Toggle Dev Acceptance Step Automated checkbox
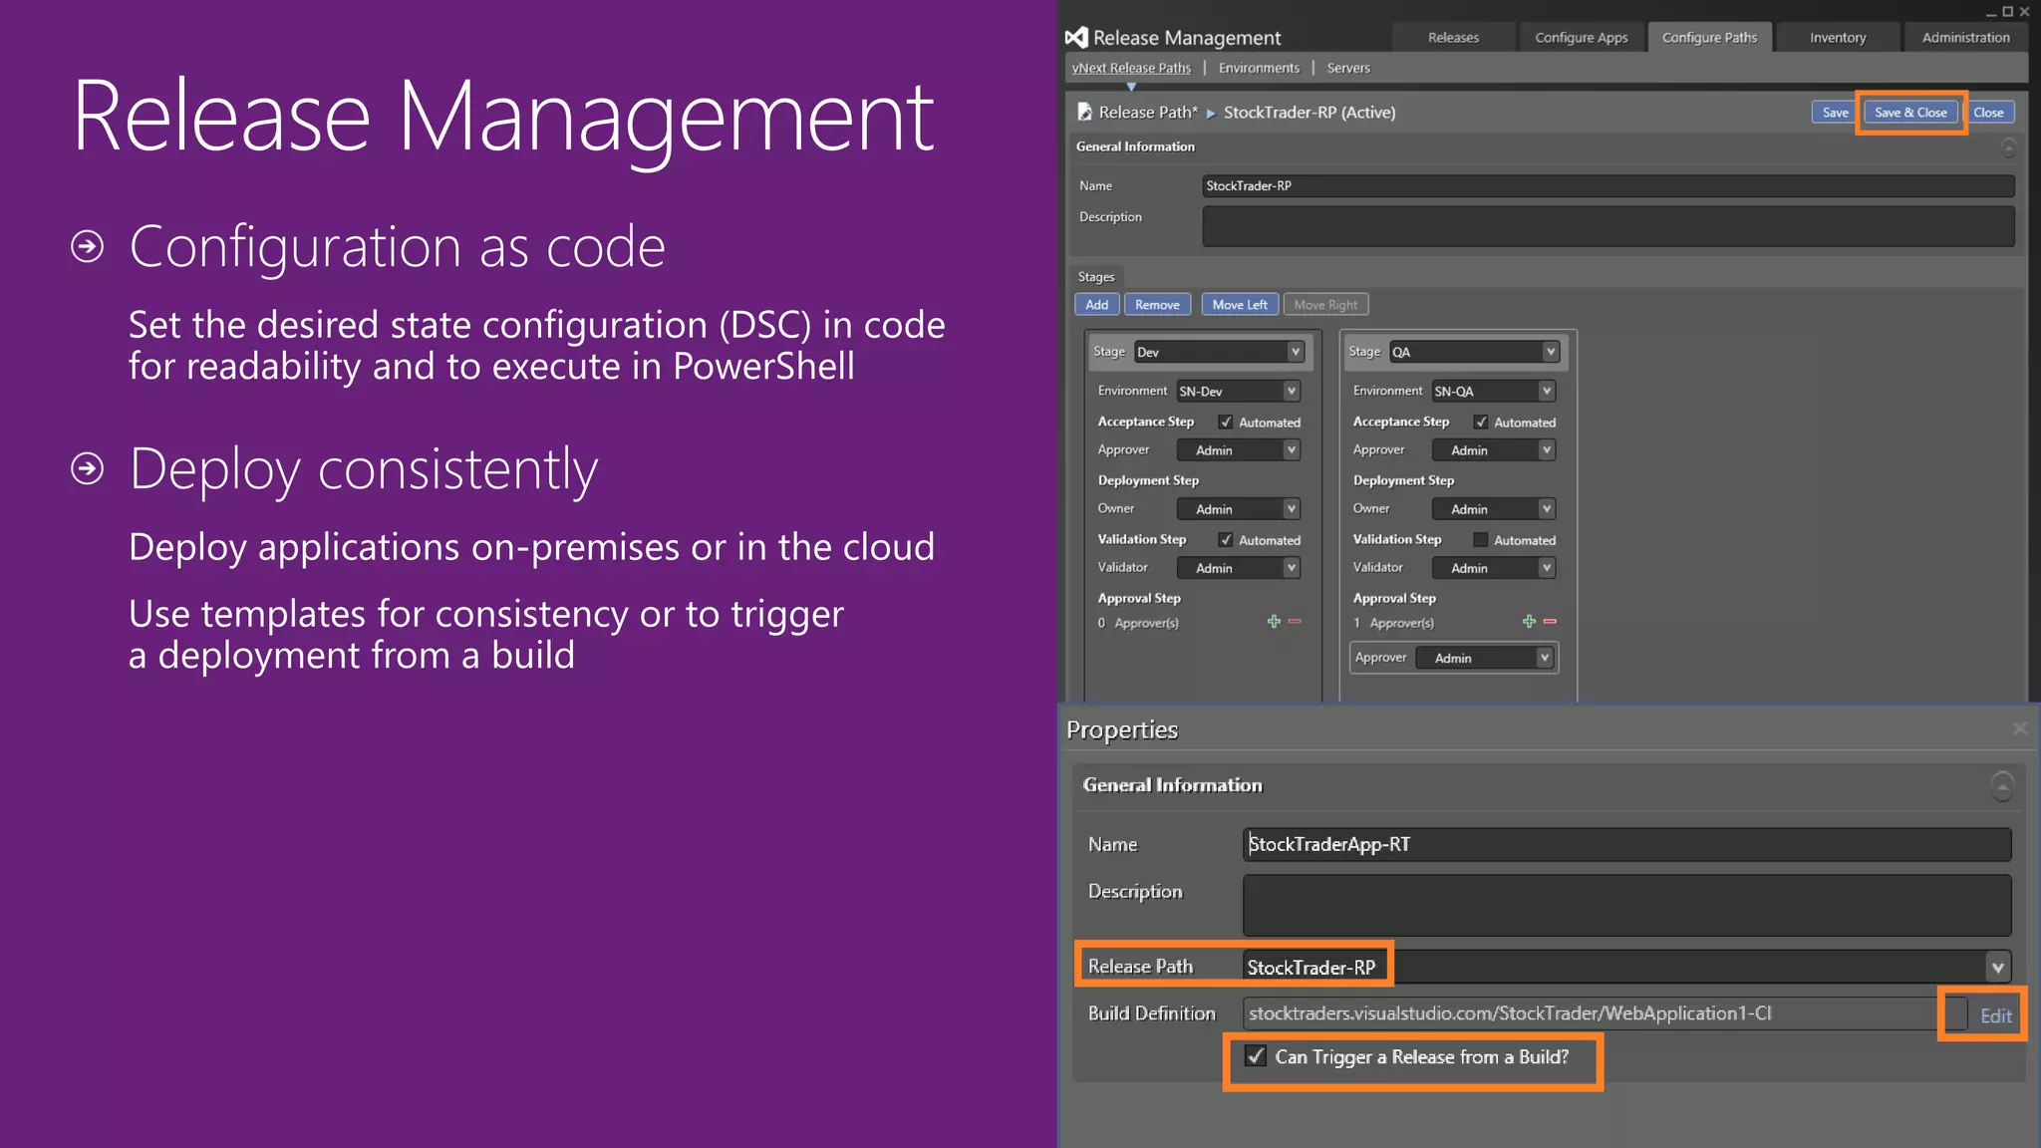This screenshot has height=1148, width=2041. point(1226,423)
